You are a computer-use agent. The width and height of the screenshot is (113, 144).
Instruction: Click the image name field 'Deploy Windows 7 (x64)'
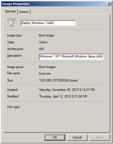tap(48, 23)
